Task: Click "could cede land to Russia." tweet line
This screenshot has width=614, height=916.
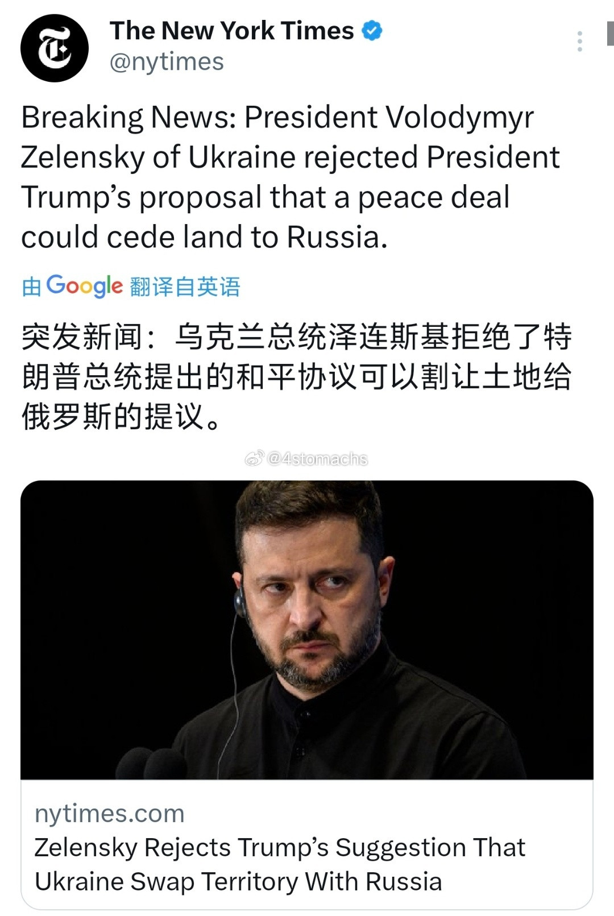Action: tap(205, 237)
